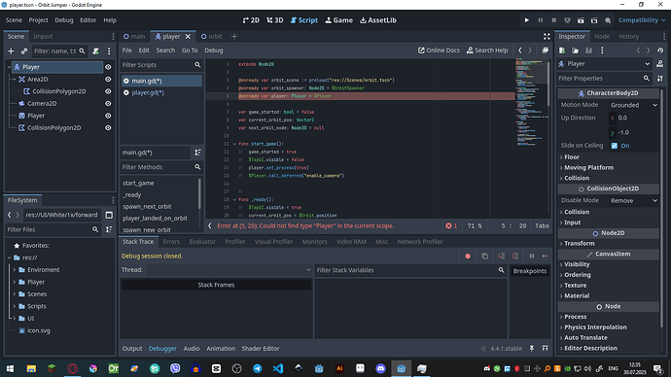Open Motion Mode Grounded dropdown

click(633, 105)
